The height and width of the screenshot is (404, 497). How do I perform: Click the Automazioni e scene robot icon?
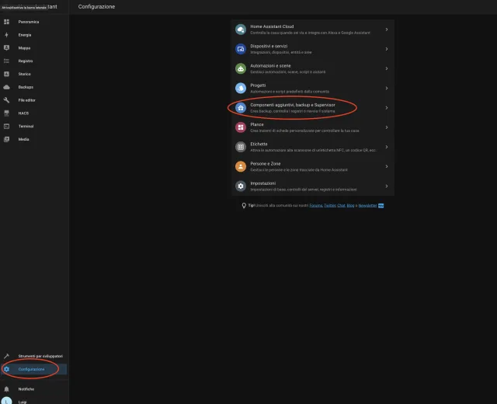[241, 68]
